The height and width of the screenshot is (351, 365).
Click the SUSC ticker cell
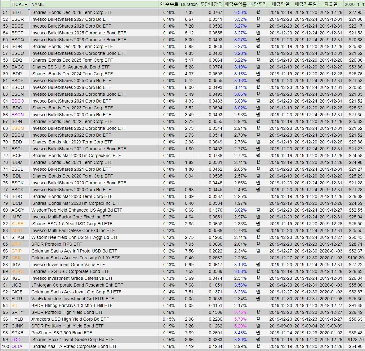tap(20, 271)
